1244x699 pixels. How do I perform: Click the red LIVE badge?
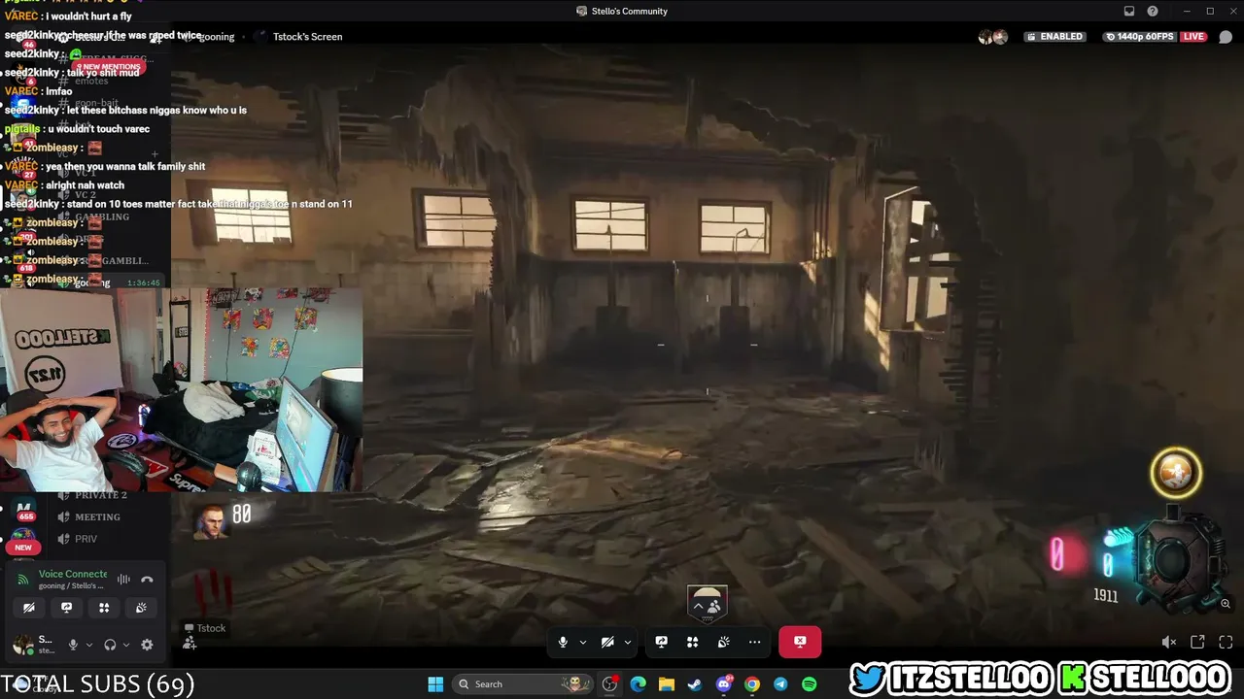tap(1193, 37)
